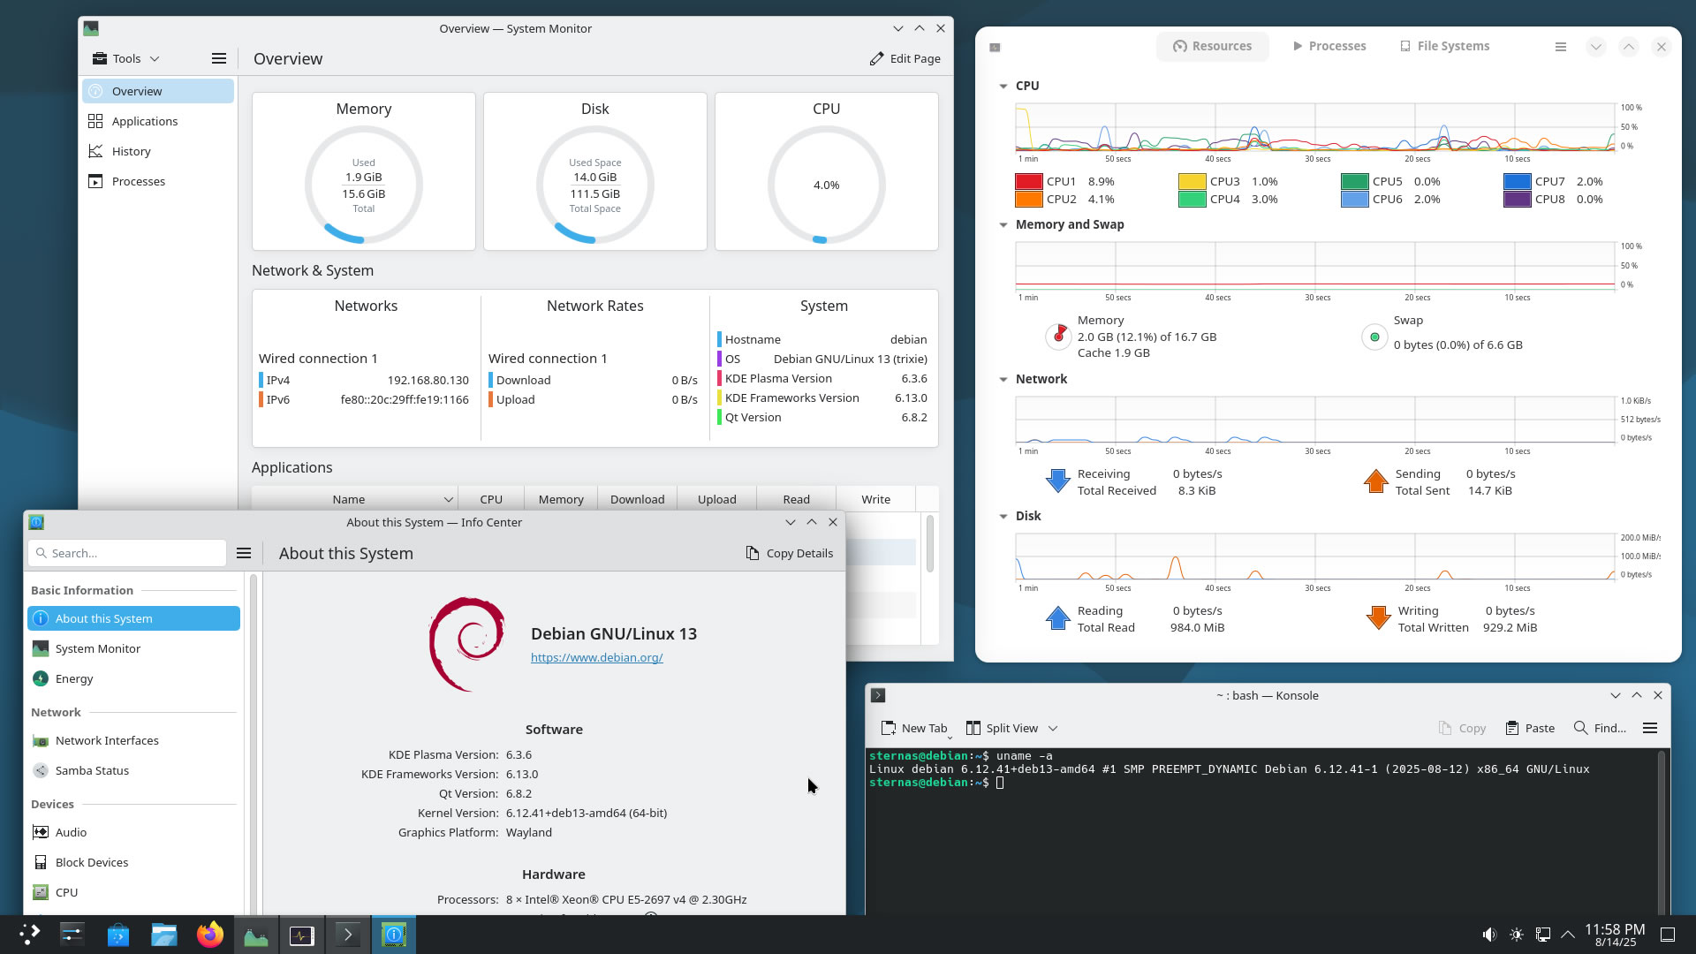The image size is (1696, 954).
Task: Open Network Interfaces in Info Center
Action: click(133, 740)
